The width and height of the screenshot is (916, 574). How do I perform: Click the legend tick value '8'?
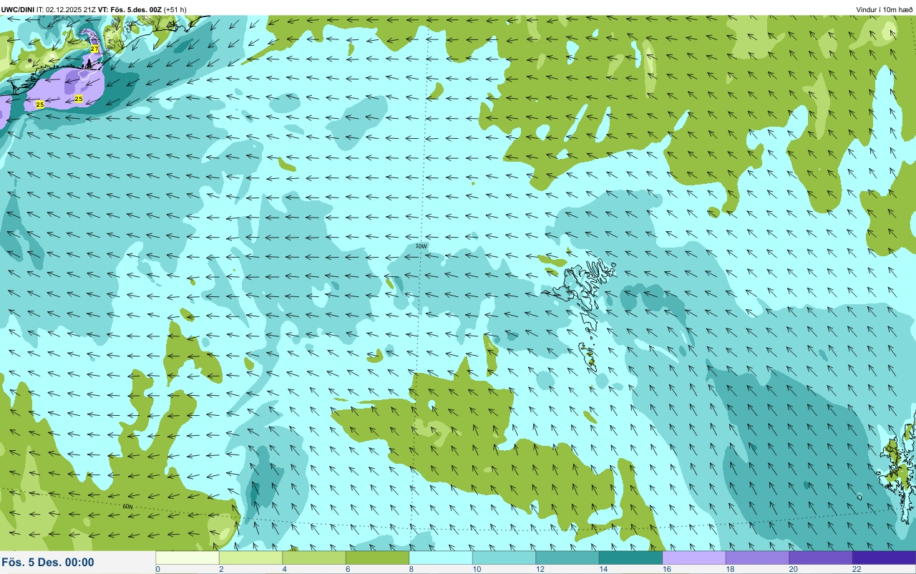coord(411,569)
